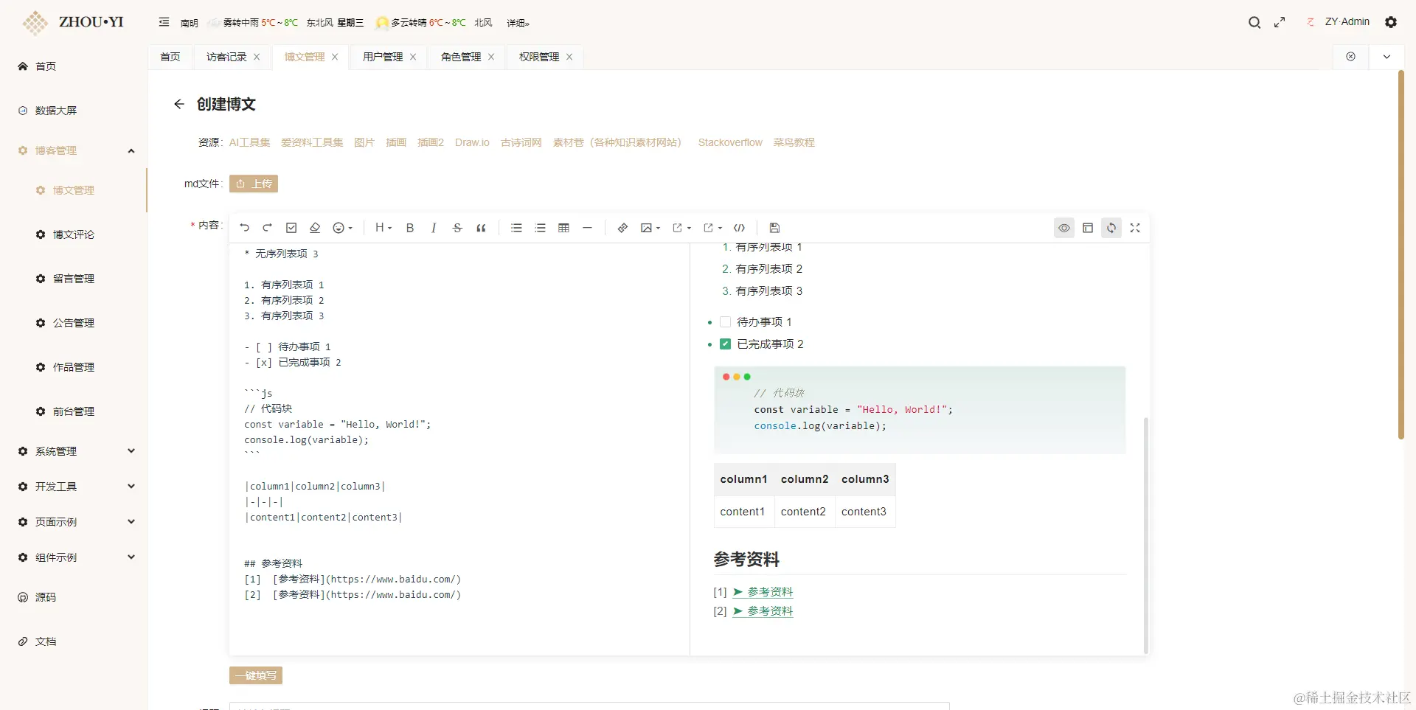Click 详细» for weather details
The width and height of the screenshot is (1416, 710).
518,23
